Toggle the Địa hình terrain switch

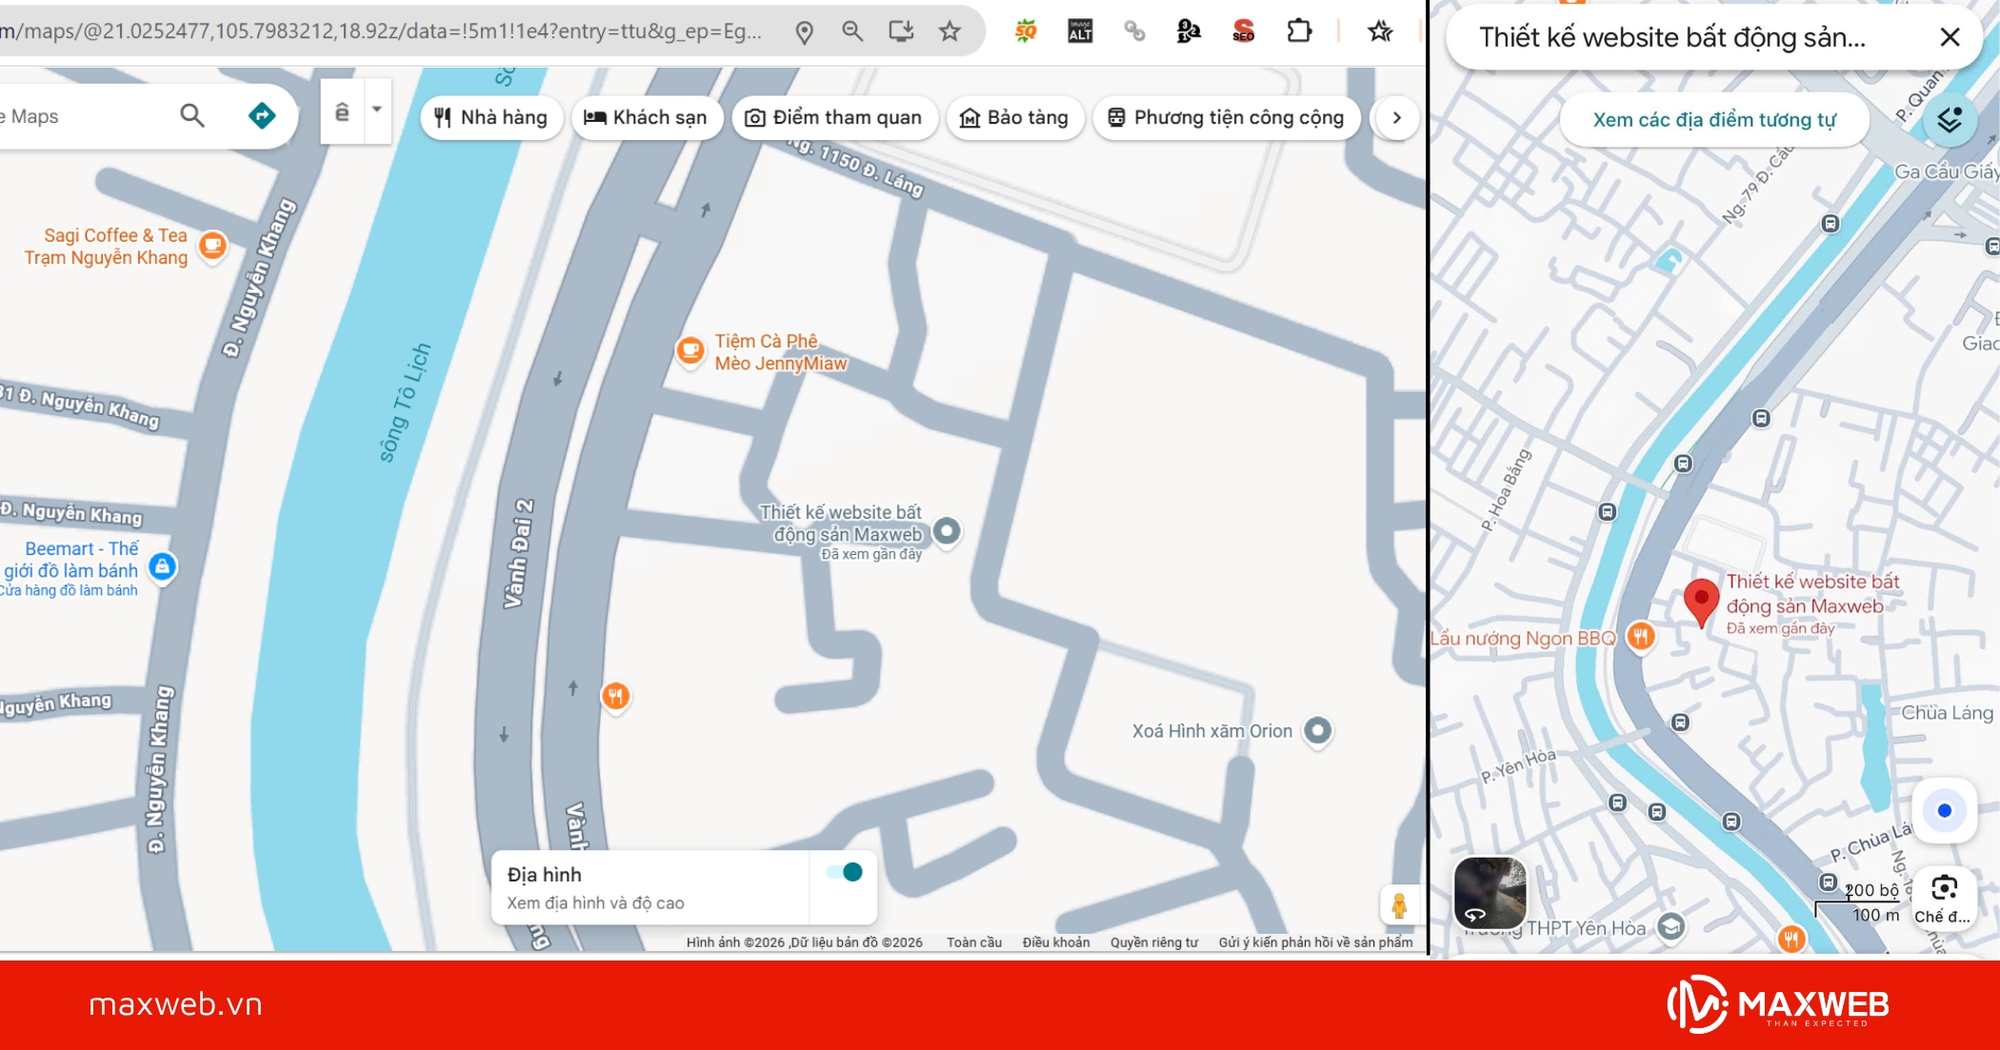(x=845, y=872)
